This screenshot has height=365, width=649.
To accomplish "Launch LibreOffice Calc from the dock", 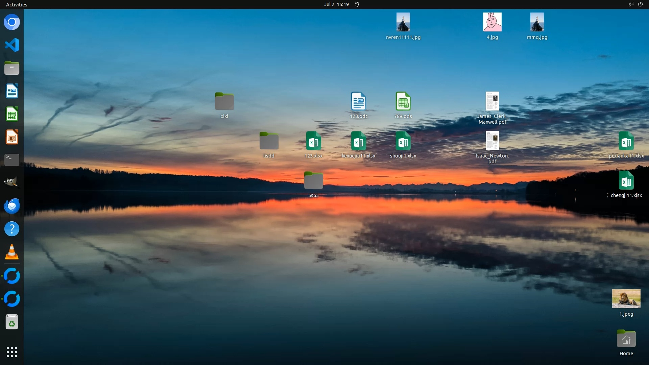I will [12, 114].
